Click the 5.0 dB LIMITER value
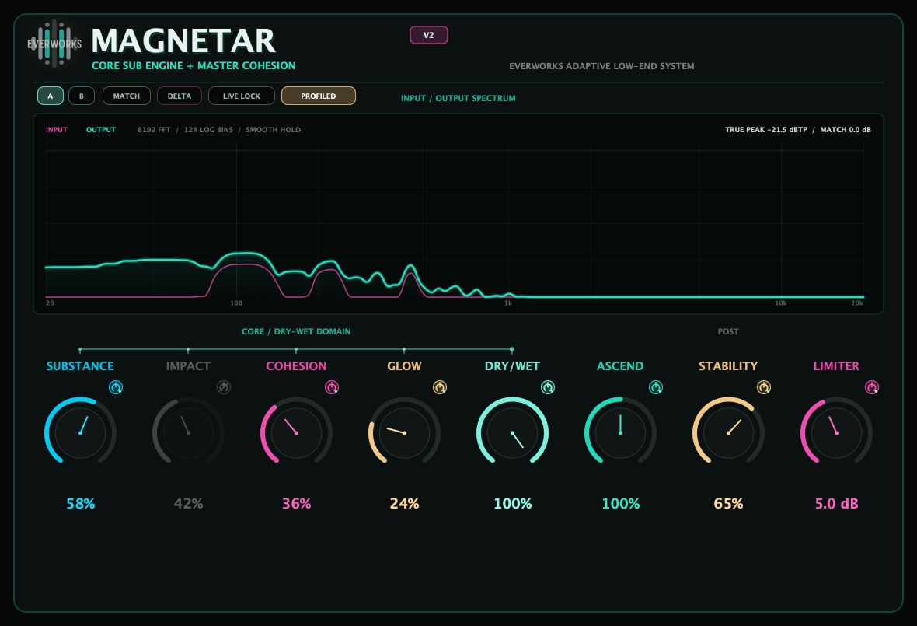 tap(837, 504)
